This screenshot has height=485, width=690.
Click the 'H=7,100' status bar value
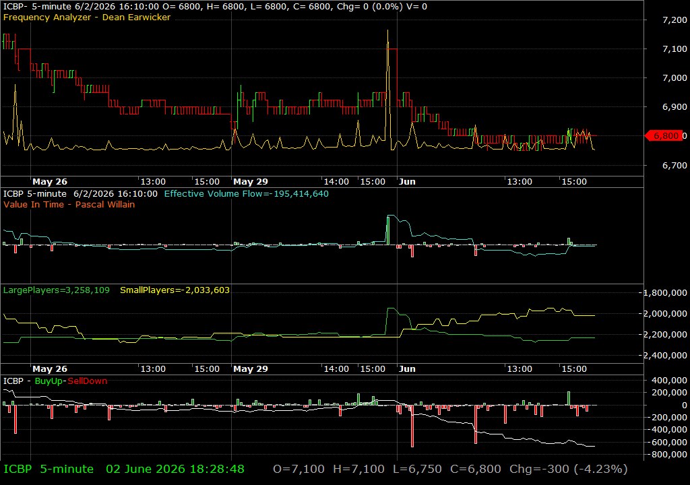click(x=358, y=469)
